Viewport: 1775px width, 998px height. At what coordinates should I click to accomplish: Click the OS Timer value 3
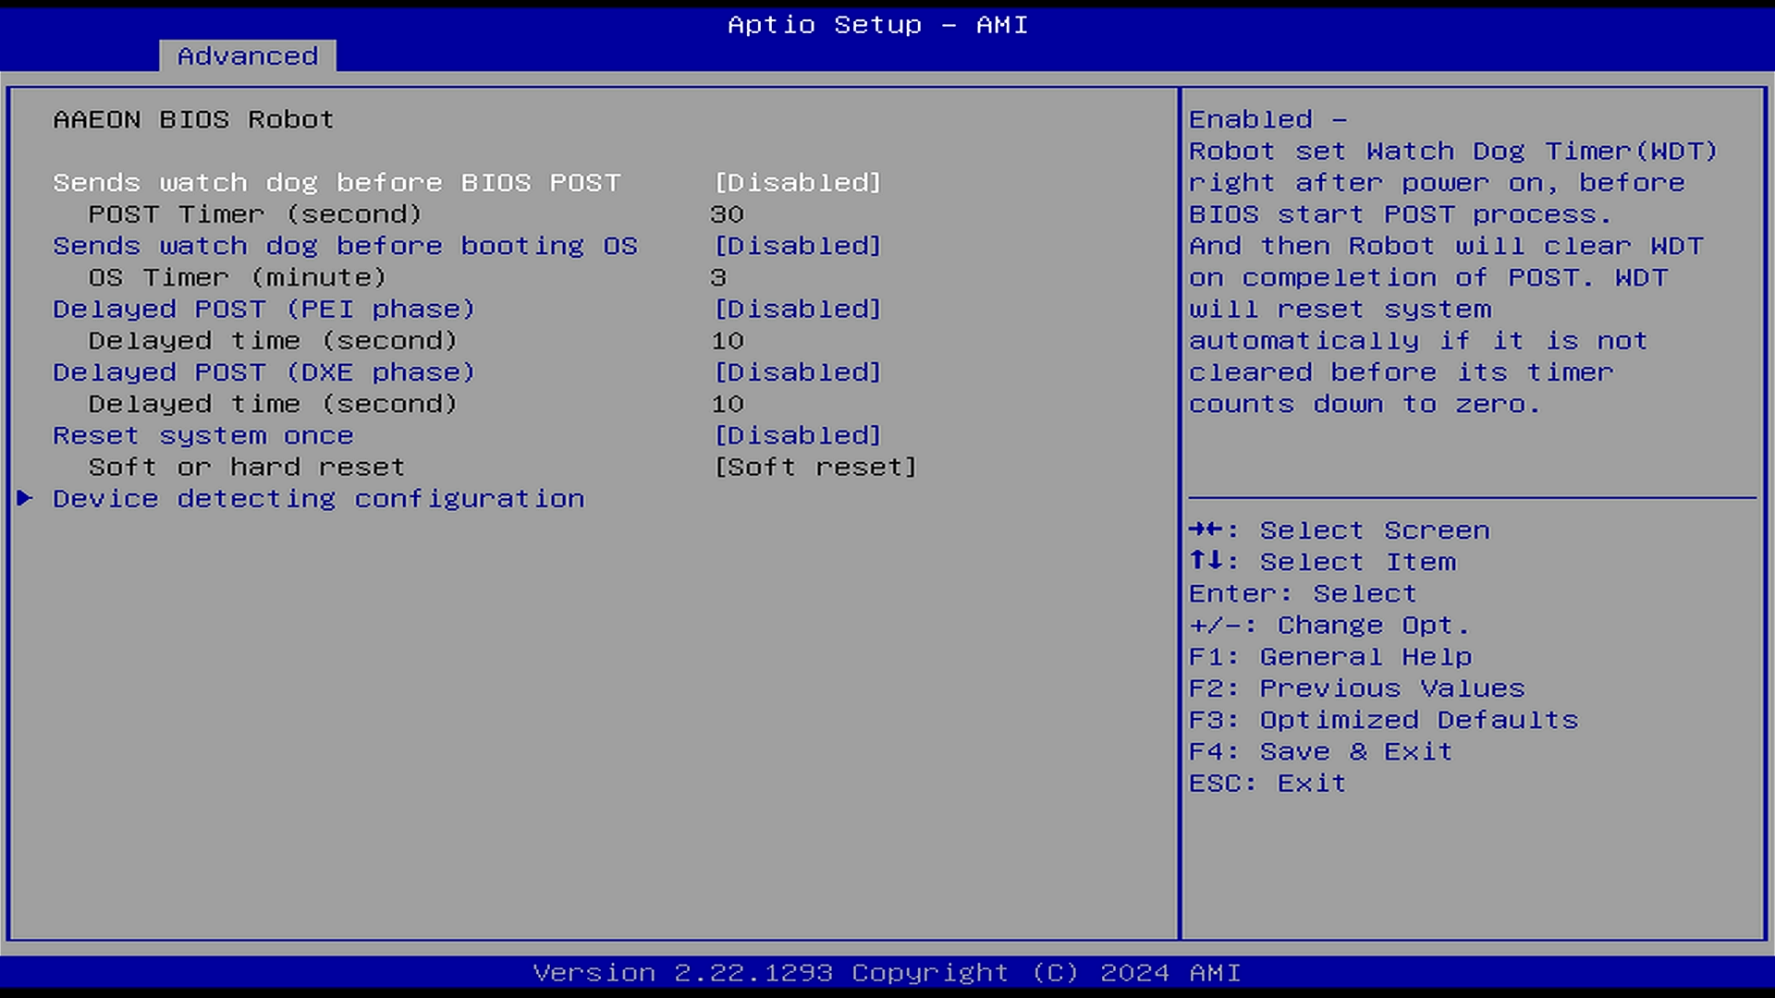[x=718, y=278]
